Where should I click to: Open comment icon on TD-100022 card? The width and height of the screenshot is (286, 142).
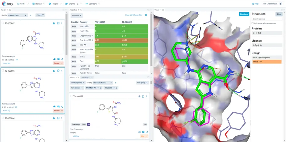[x=143, y=132]
